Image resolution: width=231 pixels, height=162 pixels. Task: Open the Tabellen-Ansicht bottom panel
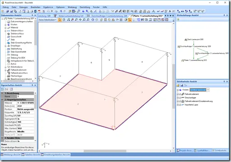pos(31,154)
